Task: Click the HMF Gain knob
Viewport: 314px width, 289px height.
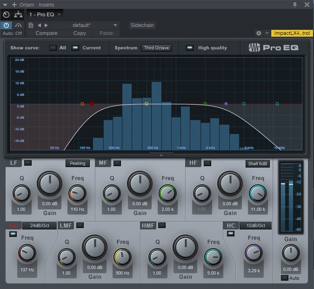Action: [186, 248]
